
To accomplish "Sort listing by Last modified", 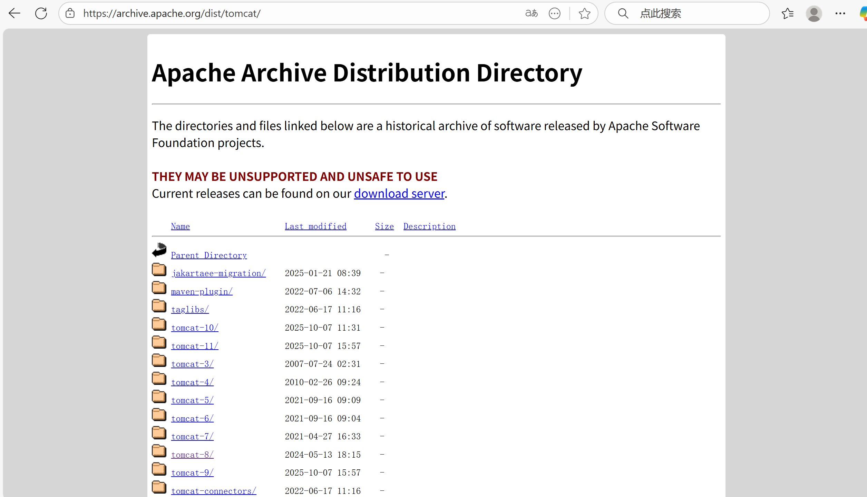I will coord(315,226).
